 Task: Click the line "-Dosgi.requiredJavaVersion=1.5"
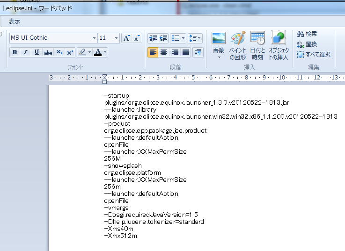(151, 215)
